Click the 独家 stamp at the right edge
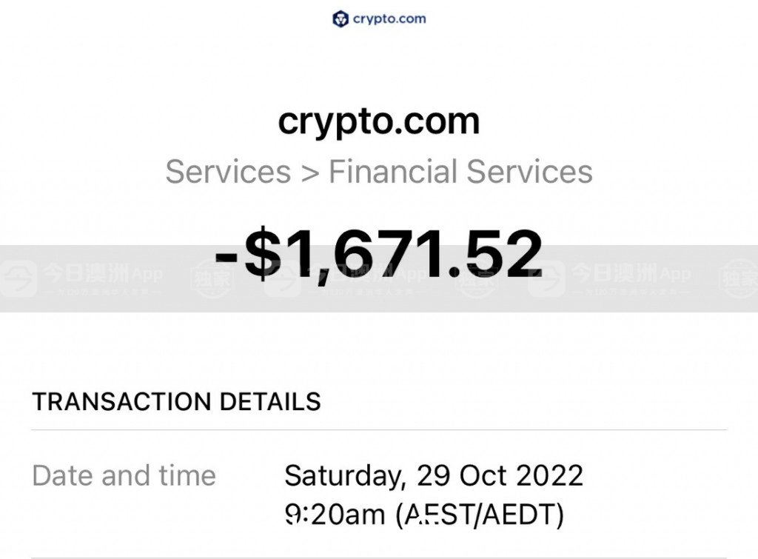The width and height of the screenshot is (758, 559). coord(739,279)
